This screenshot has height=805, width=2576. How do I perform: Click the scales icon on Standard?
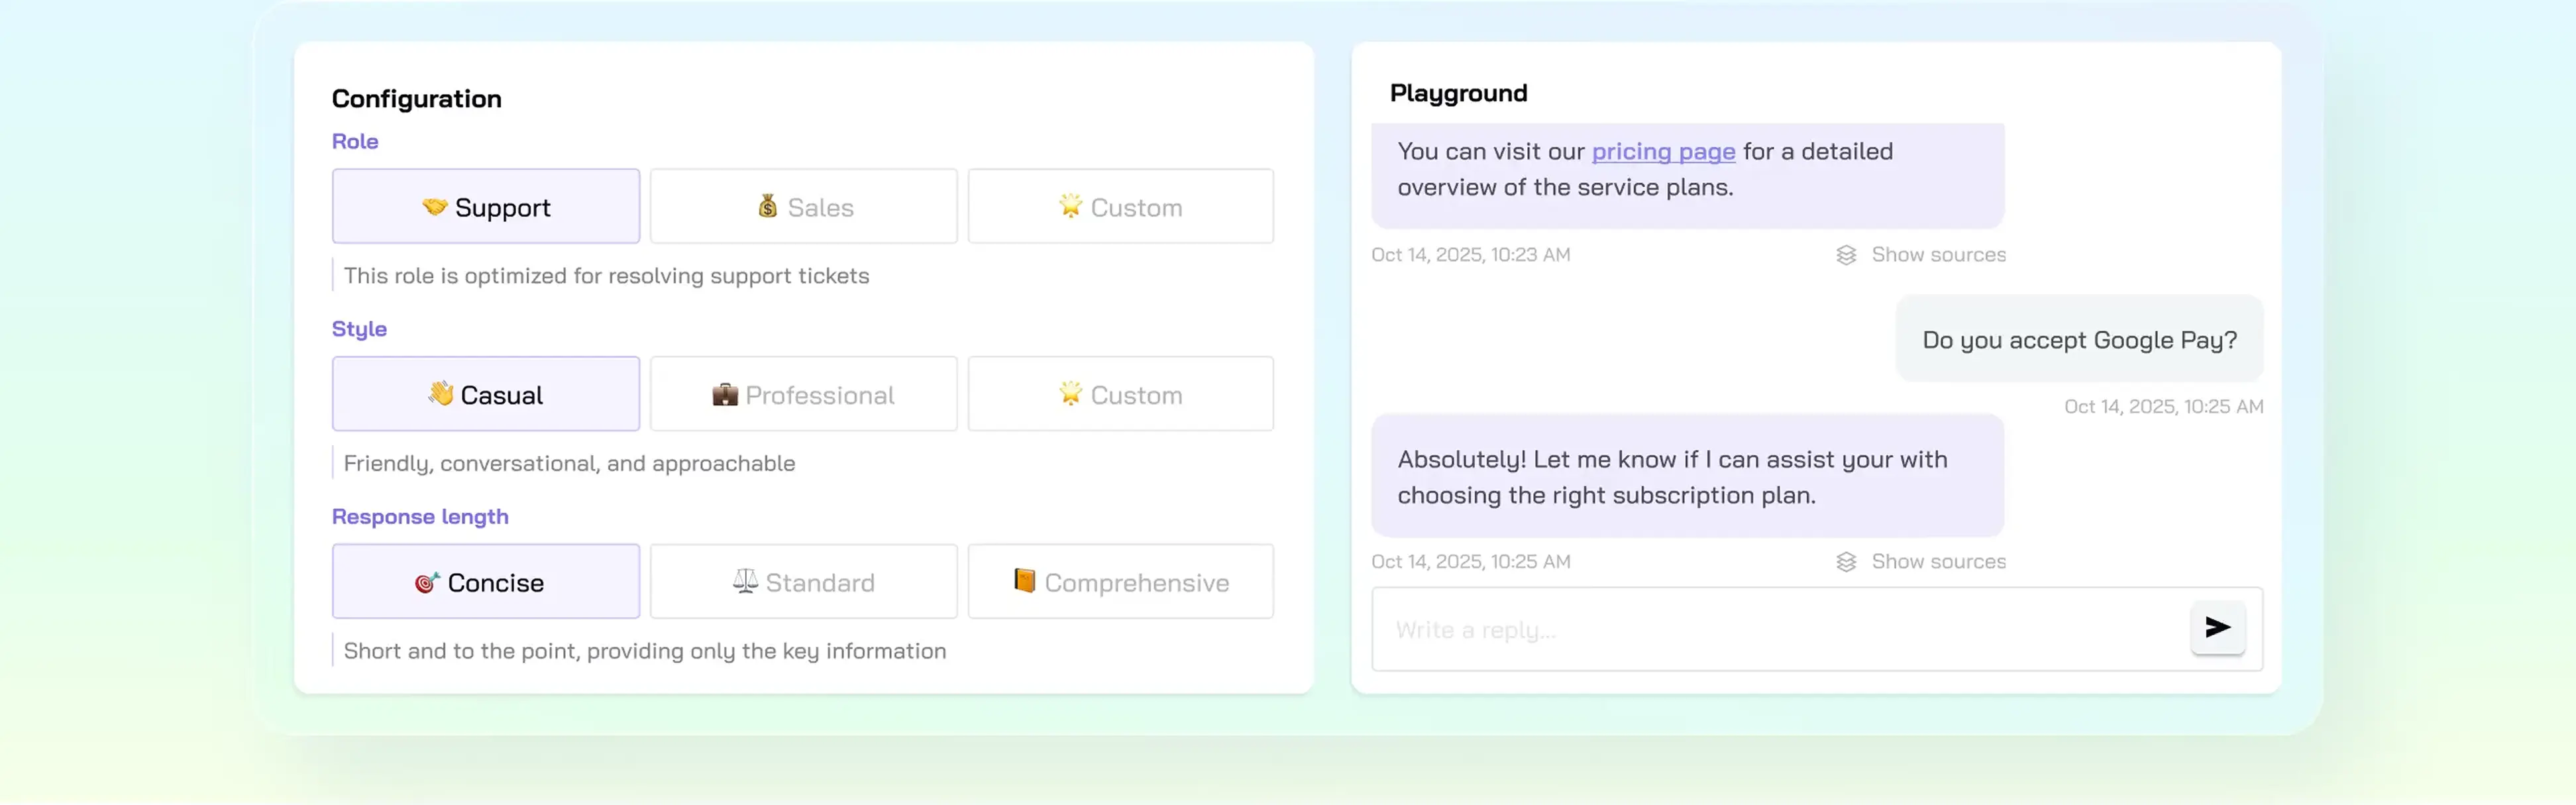pyautogui.click(x=745, y=581)
